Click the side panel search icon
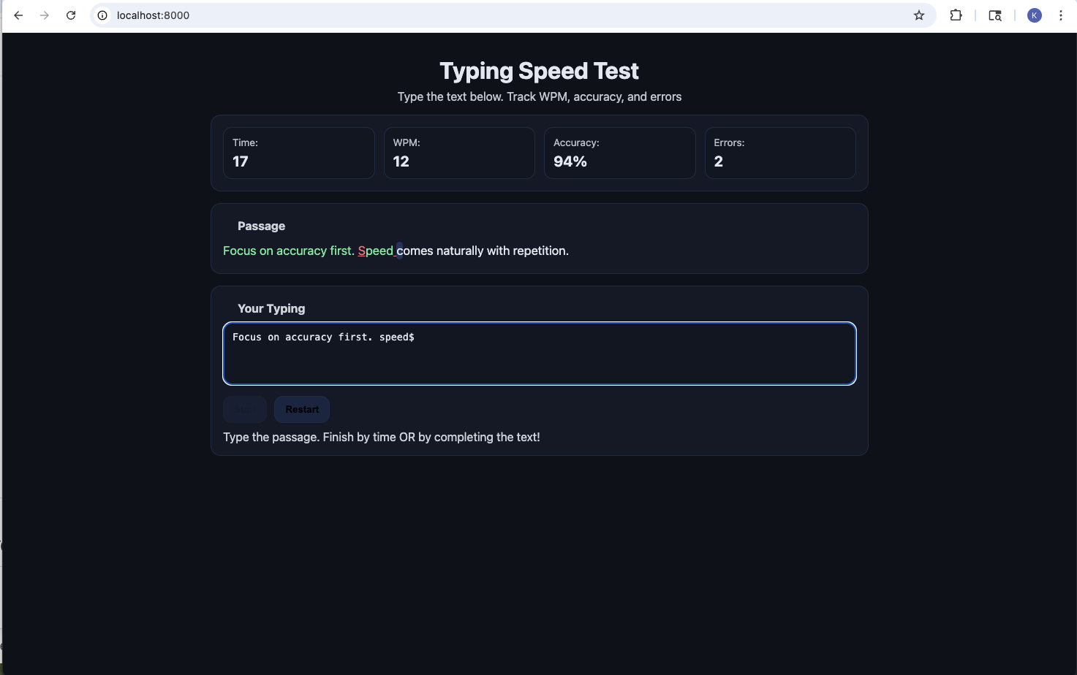 coord(994,15)
